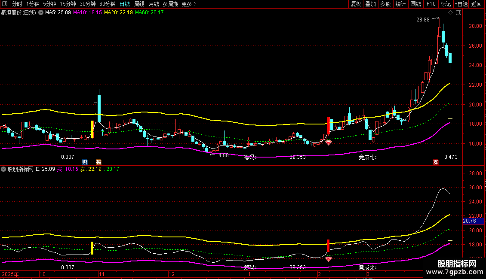Open the 多周期 multi-period view
This screenshot has height=279, width=486.
click(170, 4)
